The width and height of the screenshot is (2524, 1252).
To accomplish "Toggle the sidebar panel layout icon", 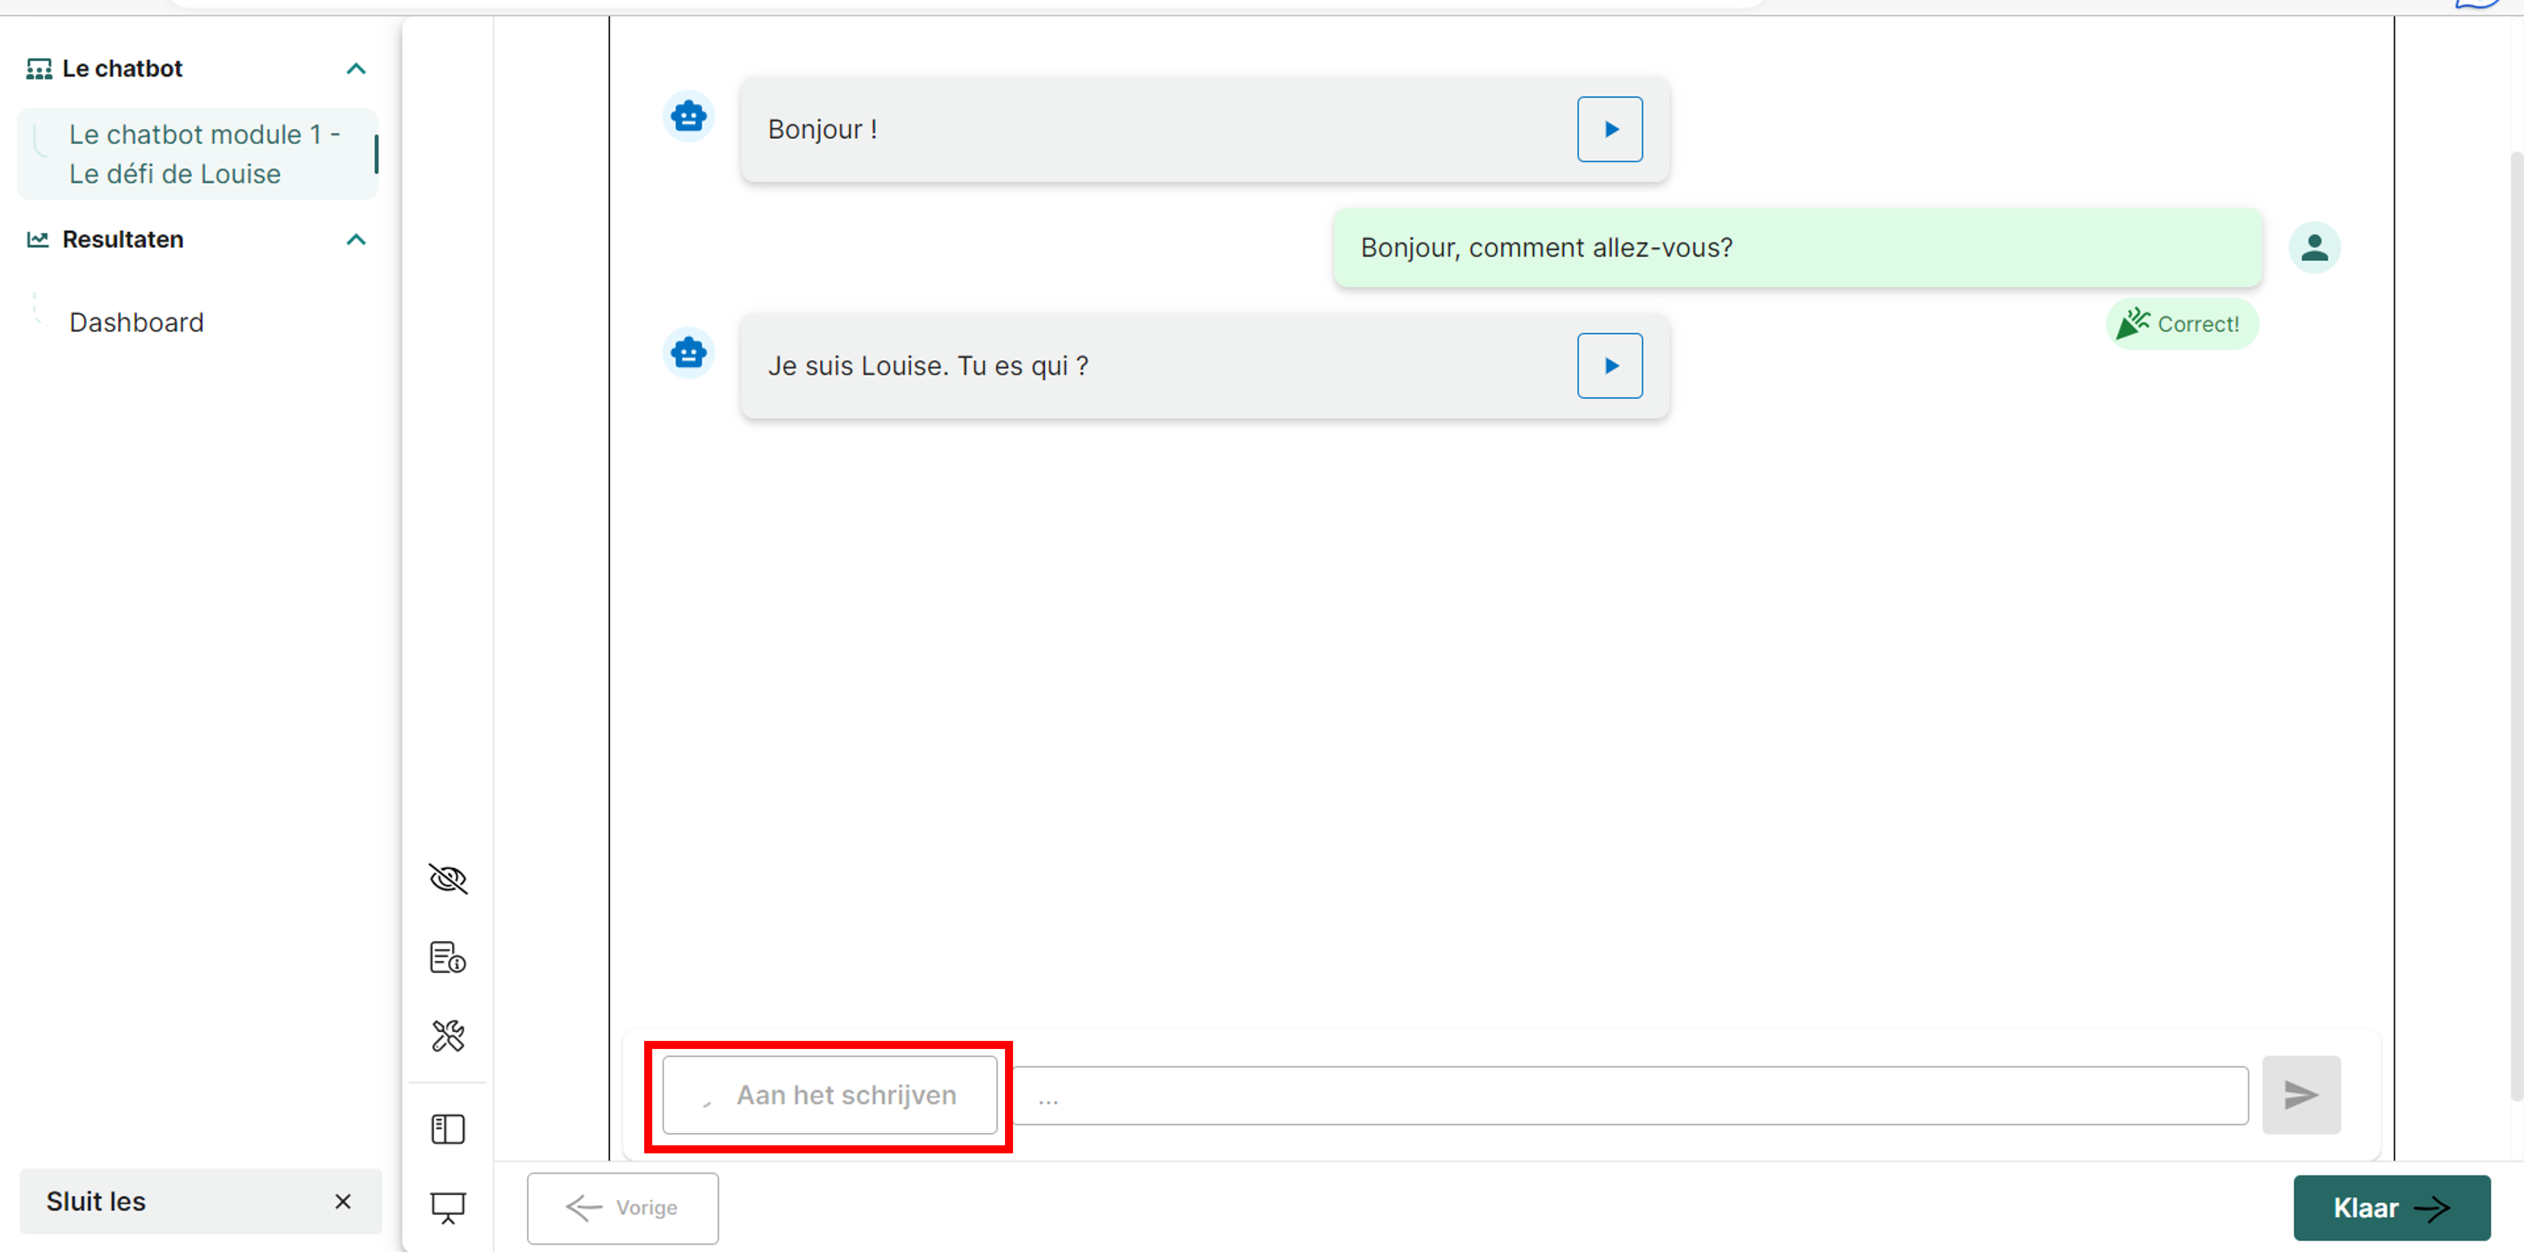I will tap(448, 1129).
